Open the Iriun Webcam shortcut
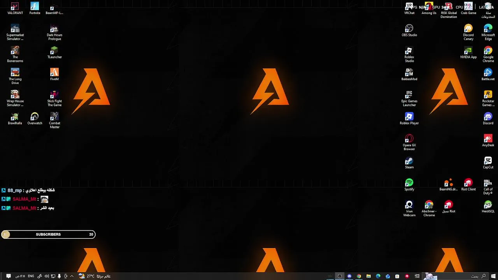 point(409,209)
